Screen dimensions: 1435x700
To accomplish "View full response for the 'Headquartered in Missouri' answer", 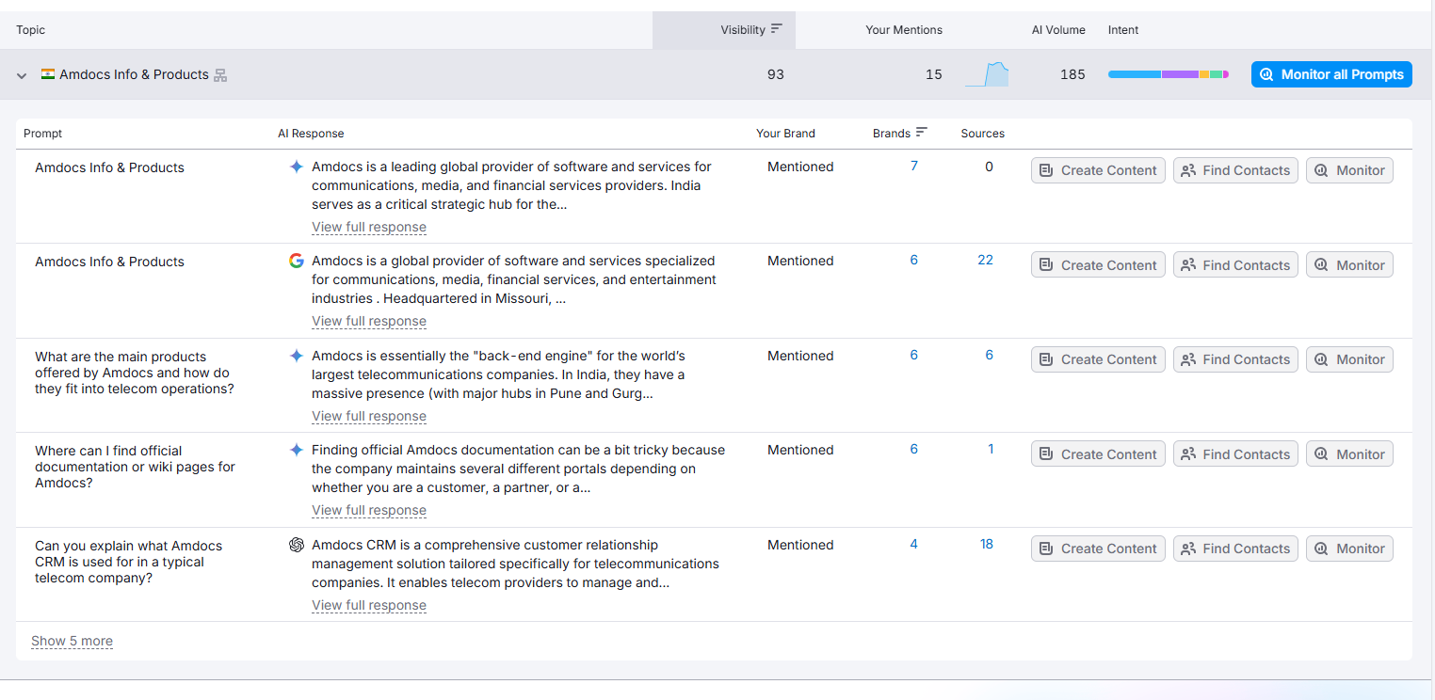I will coord(369,321).
